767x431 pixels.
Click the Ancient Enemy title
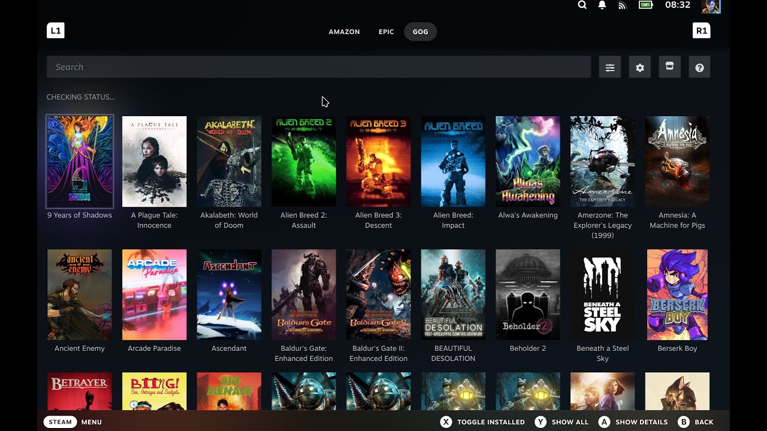(80, 348)
